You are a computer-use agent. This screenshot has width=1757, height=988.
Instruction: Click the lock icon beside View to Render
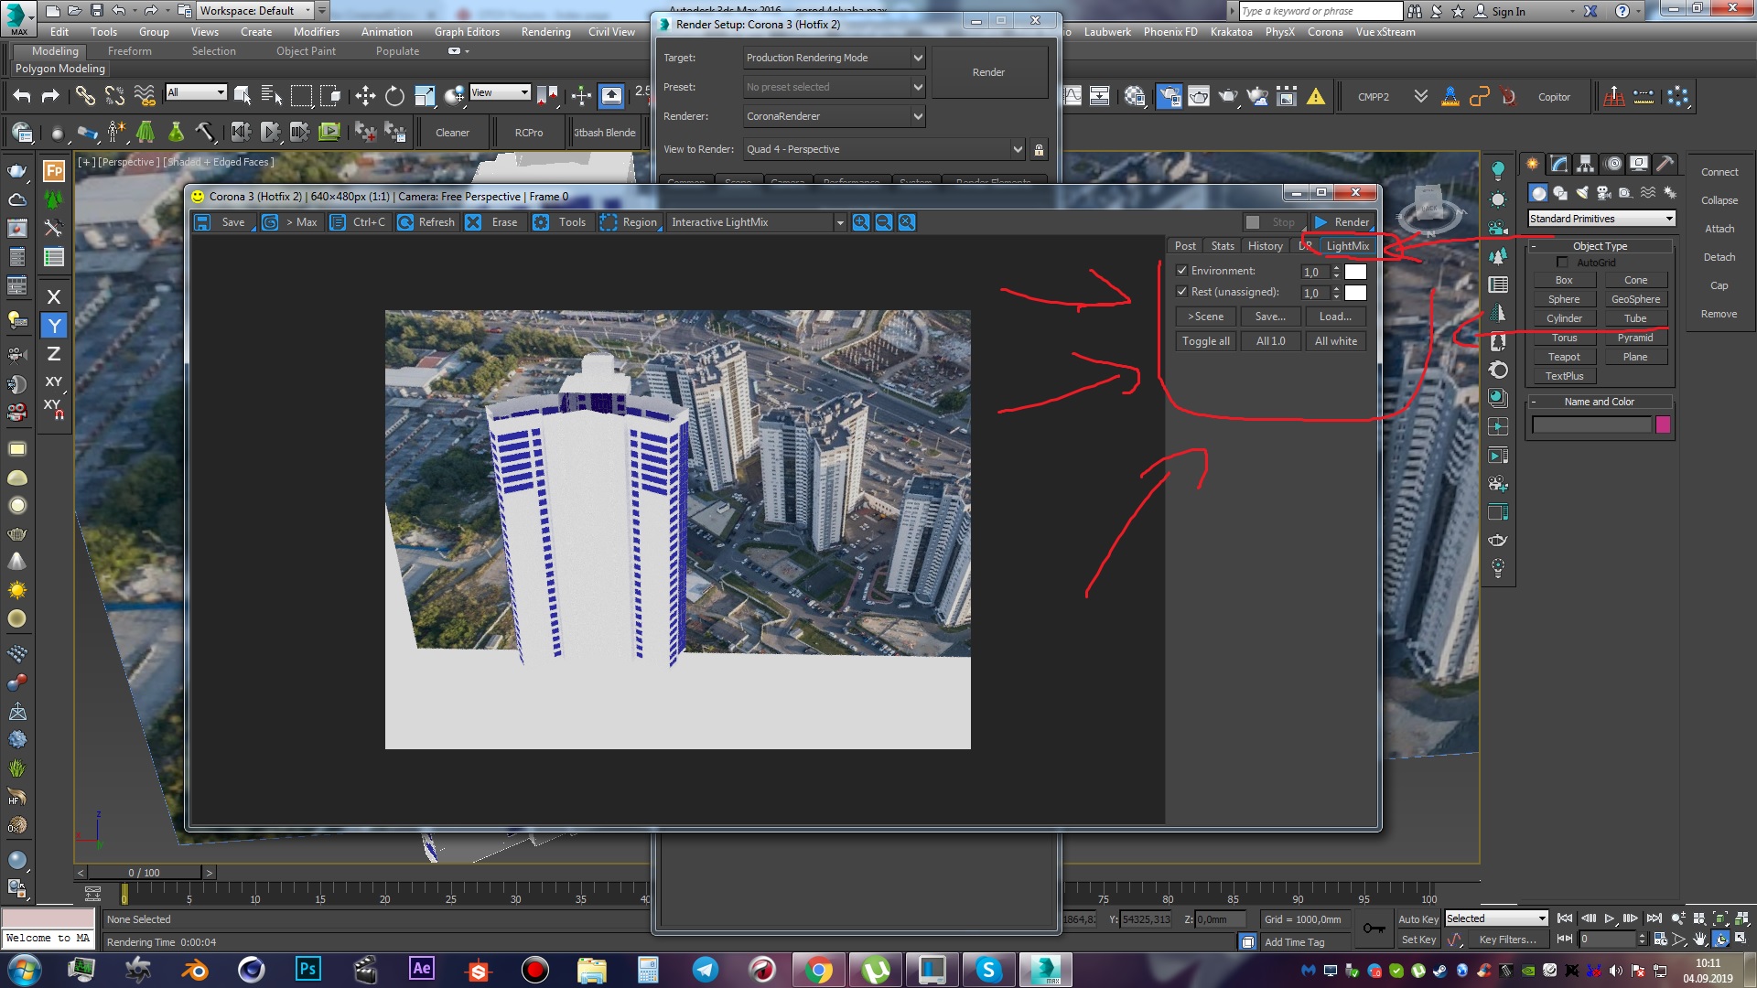[1039, 149]
